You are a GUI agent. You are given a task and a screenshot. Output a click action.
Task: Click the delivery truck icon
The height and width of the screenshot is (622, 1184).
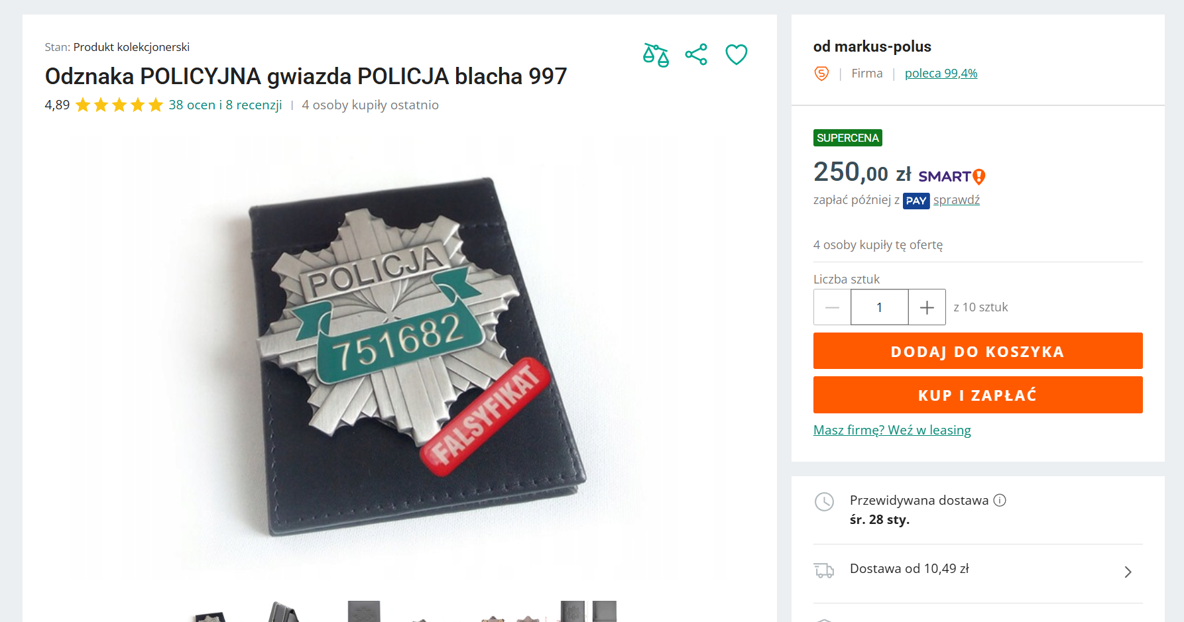pos(824,570)
